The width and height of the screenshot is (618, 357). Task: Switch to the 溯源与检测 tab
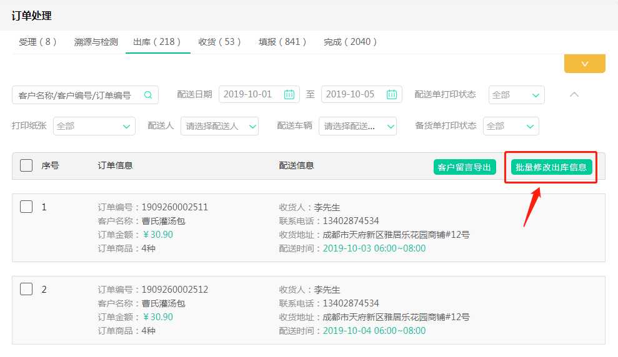96,42
